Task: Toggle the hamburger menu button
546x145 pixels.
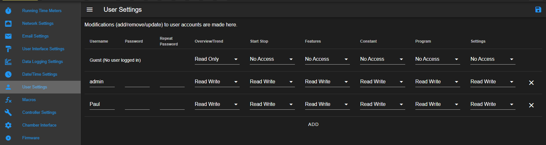Action: point(90,10)
